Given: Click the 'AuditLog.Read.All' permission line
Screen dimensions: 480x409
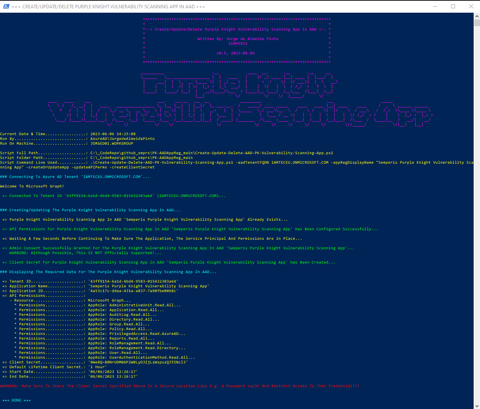Looking at the screenshot, I should (85, 315).
